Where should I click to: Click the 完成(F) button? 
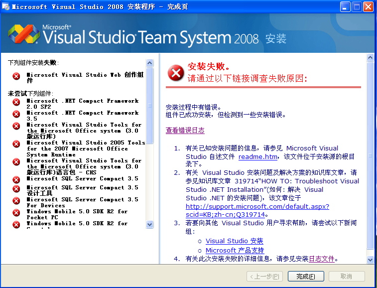(x=306, y=276)
